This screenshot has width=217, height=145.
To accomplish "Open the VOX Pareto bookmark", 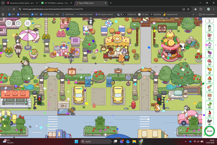I will coord(68,14).
